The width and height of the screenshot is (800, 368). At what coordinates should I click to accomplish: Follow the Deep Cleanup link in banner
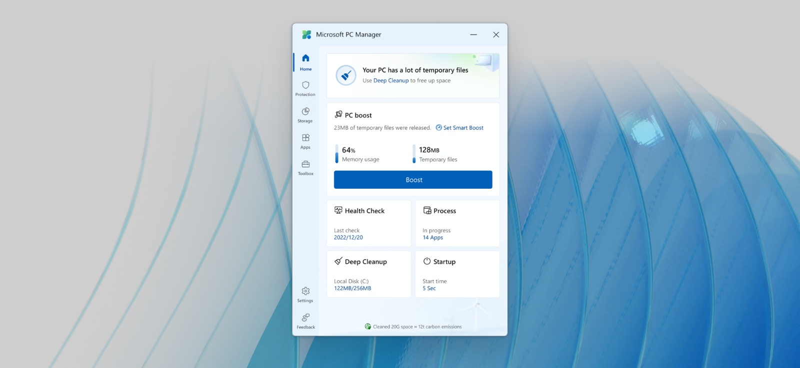(x=391, y=80)
